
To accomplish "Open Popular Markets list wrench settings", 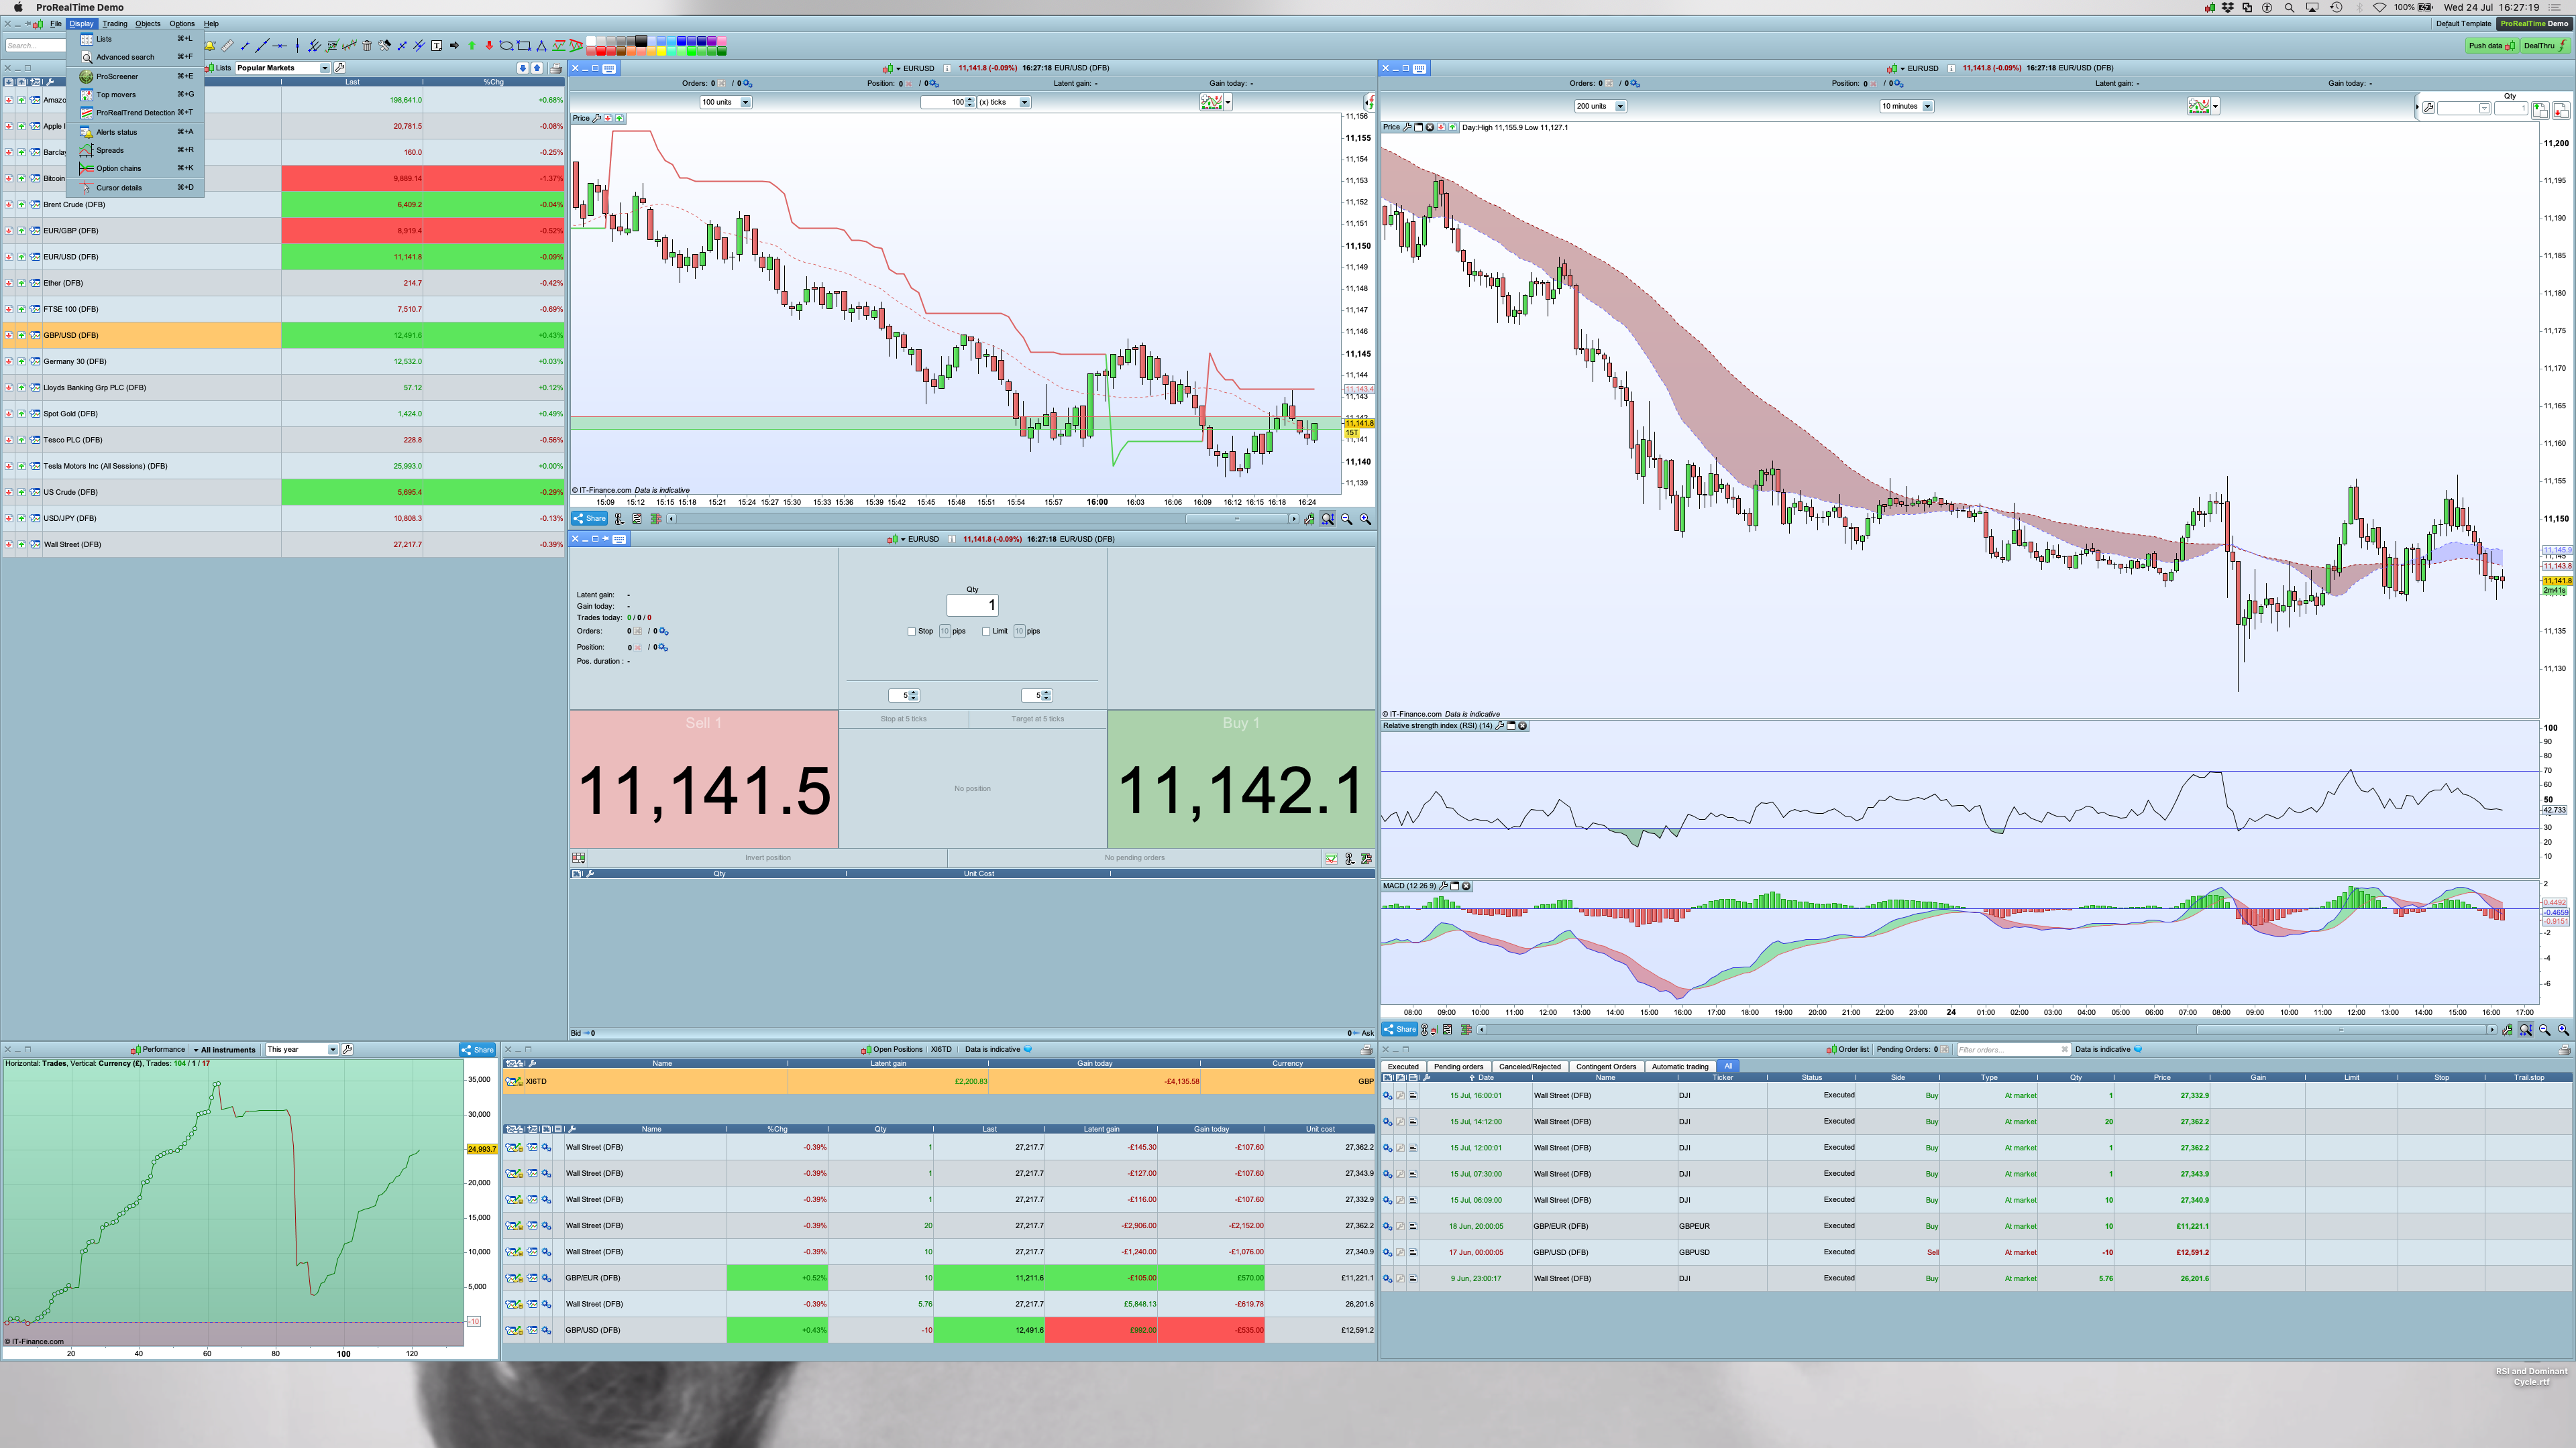I will click(340, 68).
